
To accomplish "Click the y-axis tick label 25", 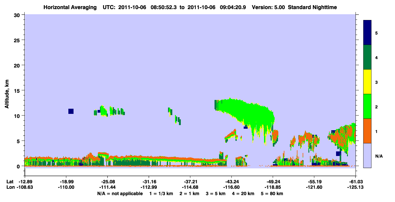I will [x=18, y=40].
